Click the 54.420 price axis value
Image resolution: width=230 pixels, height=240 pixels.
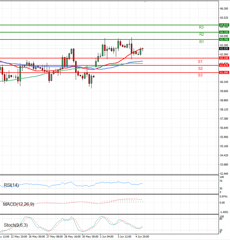(x=224, y=155)
